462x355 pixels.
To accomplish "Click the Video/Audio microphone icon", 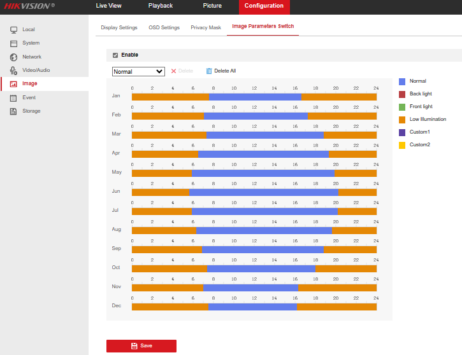I will [13, 70].
